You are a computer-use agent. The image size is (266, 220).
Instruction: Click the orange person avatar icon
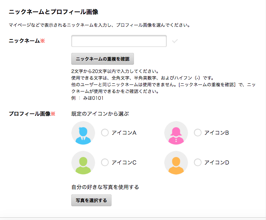pyautogui.click(x=176, y=163)
